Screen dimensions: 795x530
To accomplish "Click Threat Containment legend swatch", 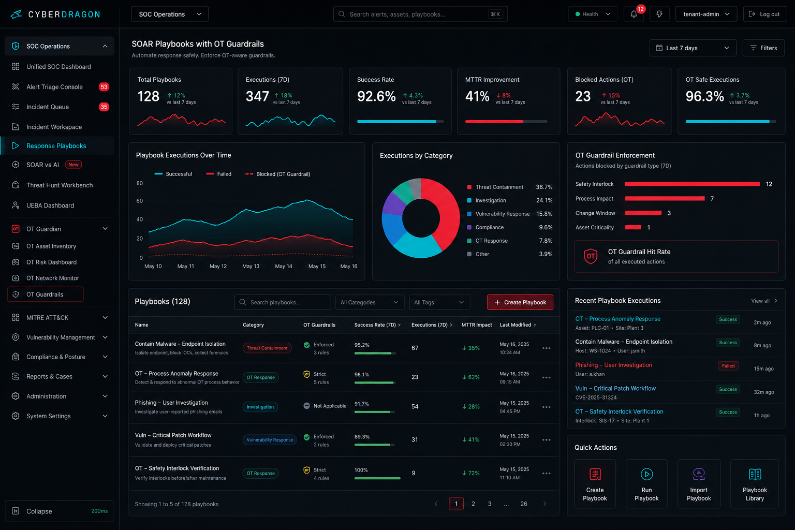I will [469, 187].
